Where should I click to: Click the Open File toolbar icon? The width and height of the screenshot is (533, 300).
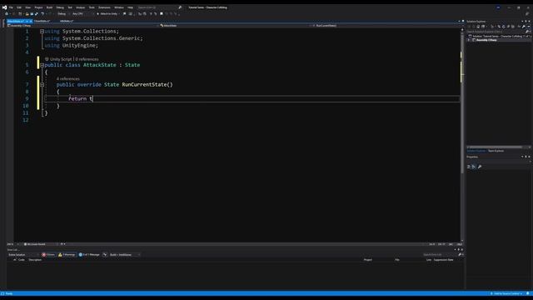click(x=27, y=14)
